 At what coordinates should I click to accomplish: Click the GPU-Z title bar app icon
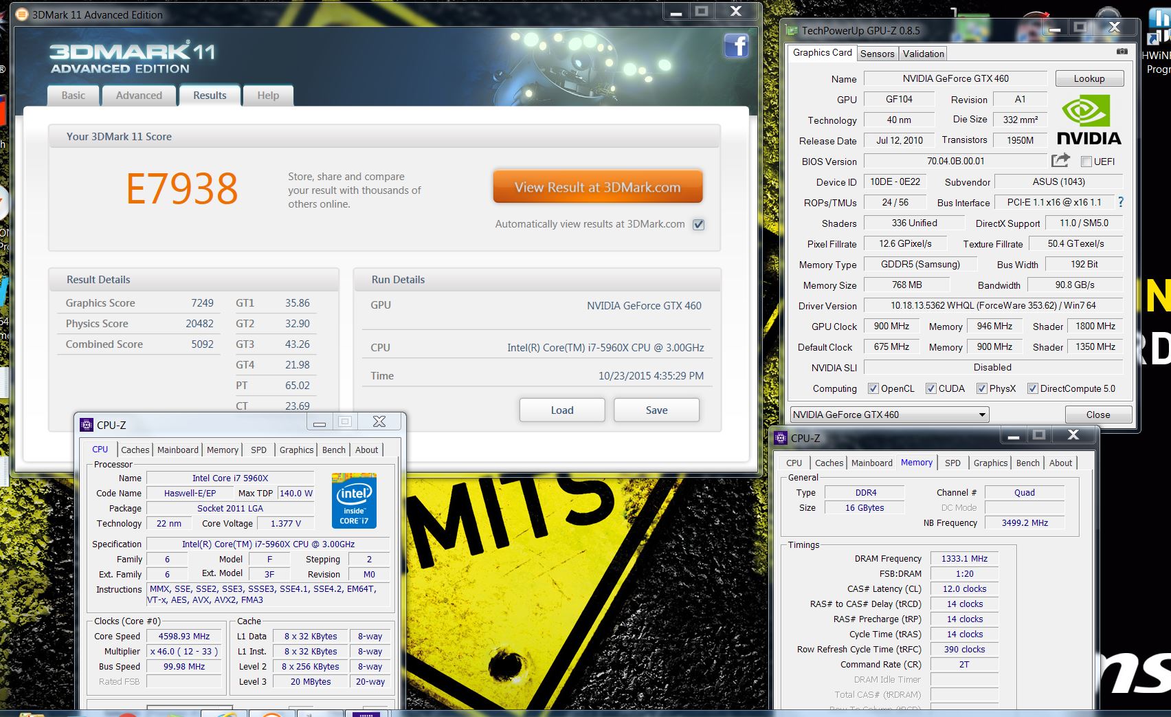(x=792, y=30)
